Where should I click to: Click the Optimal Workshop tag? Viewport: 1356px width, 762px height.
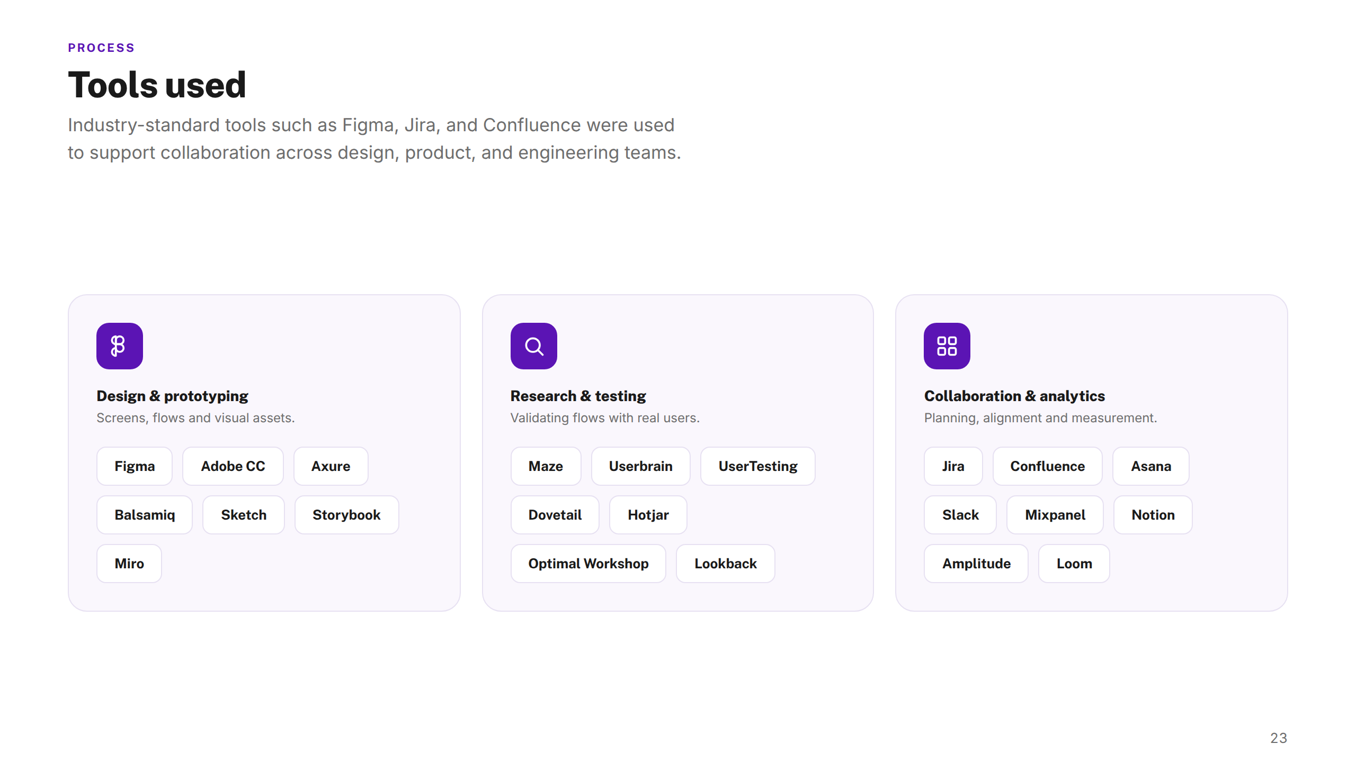[588, 564]
